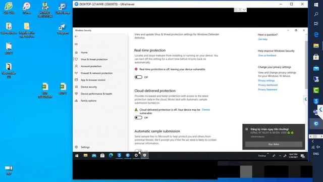Viewport: 323px width, 182px height.
Task: Click Dismiss link for cloud-delivered warning
Action: [x=206, y=110]
